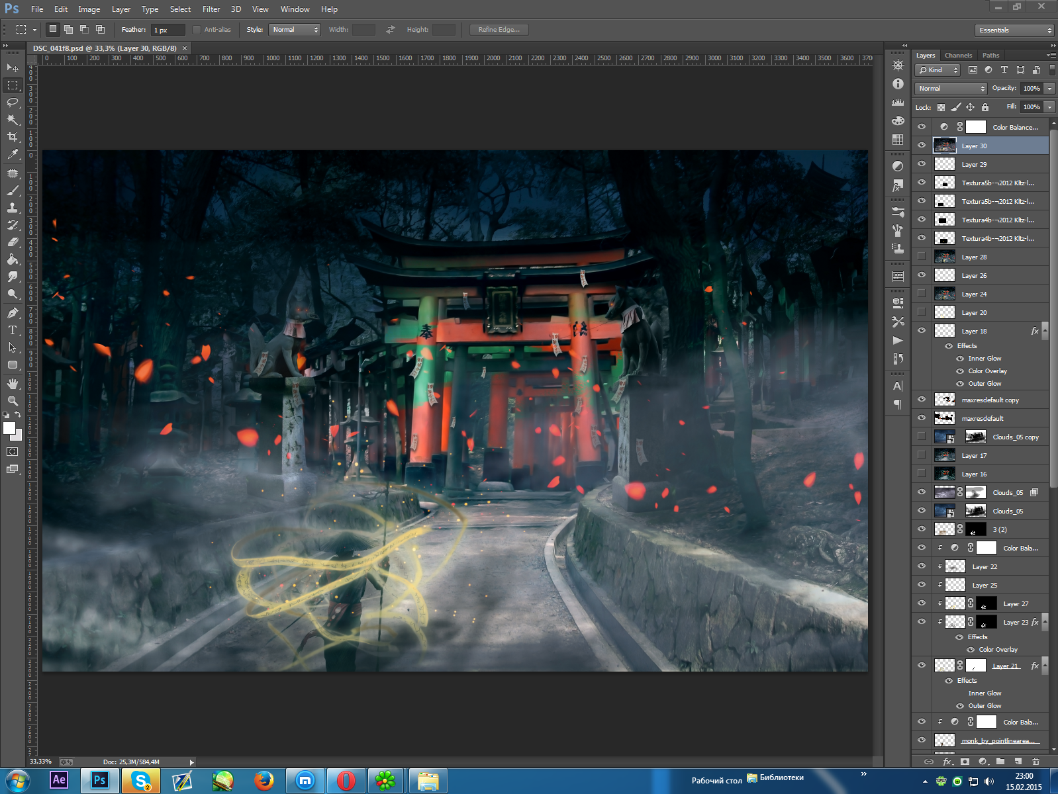The width and height of the screenshot is (1058, 794).
Task: Select the Smudge tool
Action: [x=13, y=277]
